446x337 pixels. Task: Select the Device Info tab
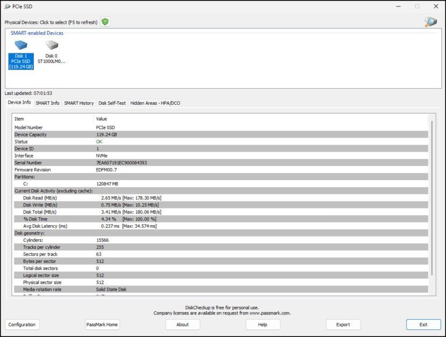(19, 103)
